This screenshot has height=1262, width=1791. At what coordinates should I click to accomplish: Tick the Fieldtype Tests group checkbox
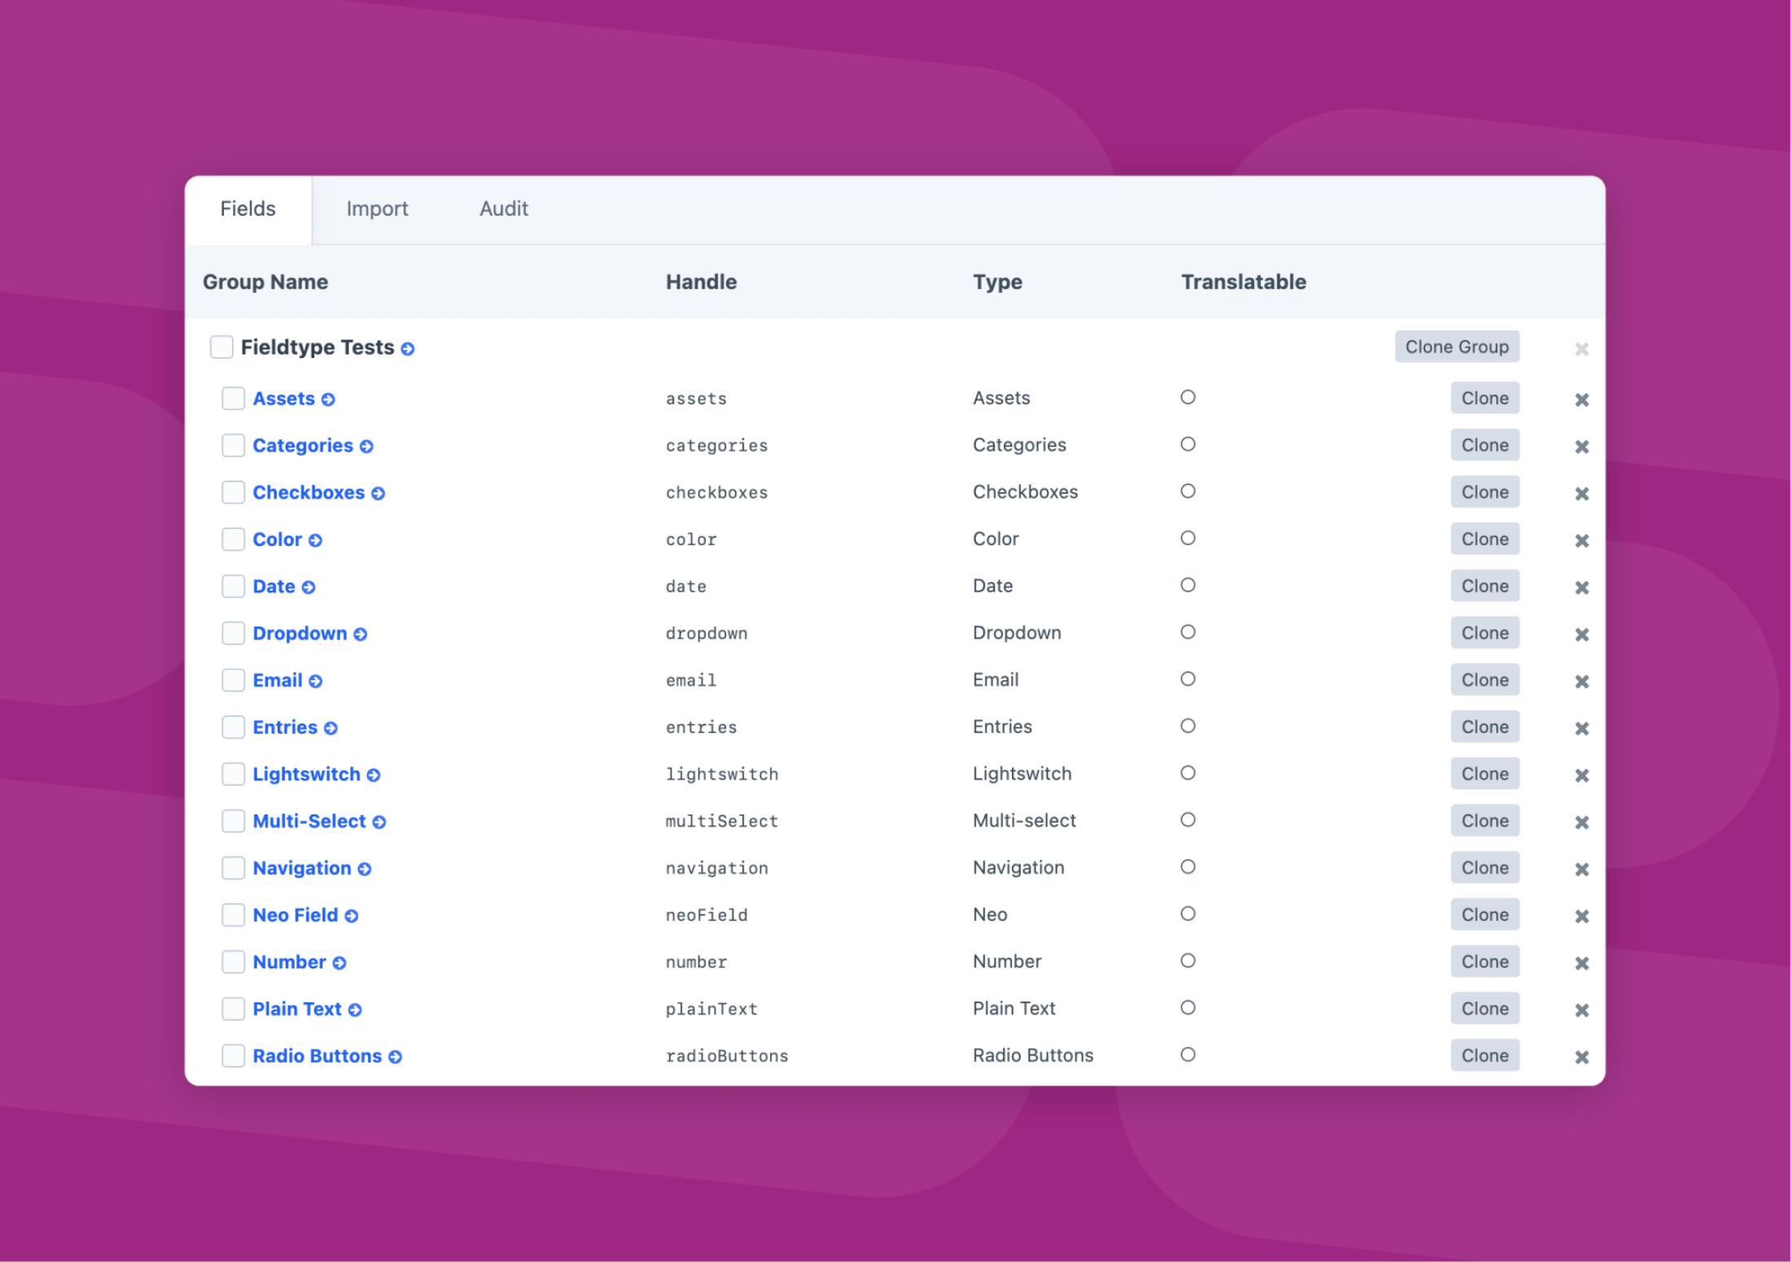pyautogui.click(x=221, y=347)
